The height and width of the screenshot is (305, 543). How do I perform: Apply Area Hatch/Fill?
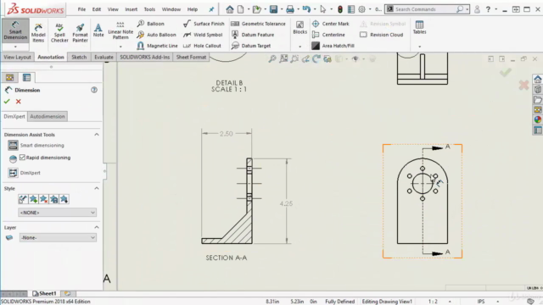333,46
